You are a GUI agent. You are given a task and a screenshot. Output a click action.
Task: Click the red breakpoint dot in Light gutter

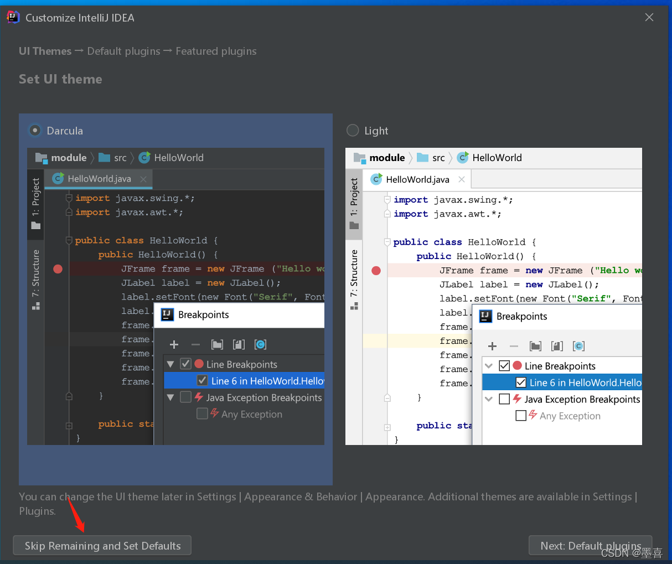click(376, 271)
